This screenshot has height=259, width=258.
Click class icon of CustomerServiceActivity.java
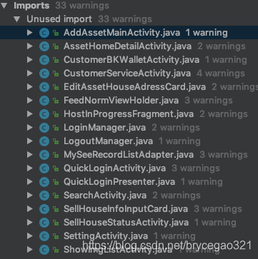44,73
